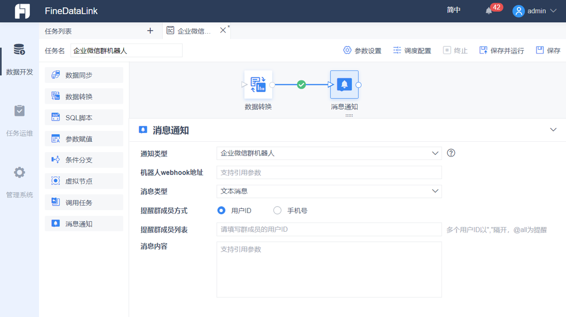Collapse the 消息通知 settings panel chevron
Viewport: 566px width, 317px height.
[x=553, y=130]
